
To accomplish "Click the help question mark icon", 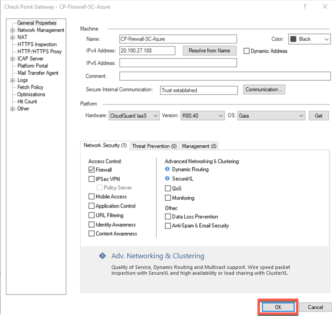I will coord(305,7).
